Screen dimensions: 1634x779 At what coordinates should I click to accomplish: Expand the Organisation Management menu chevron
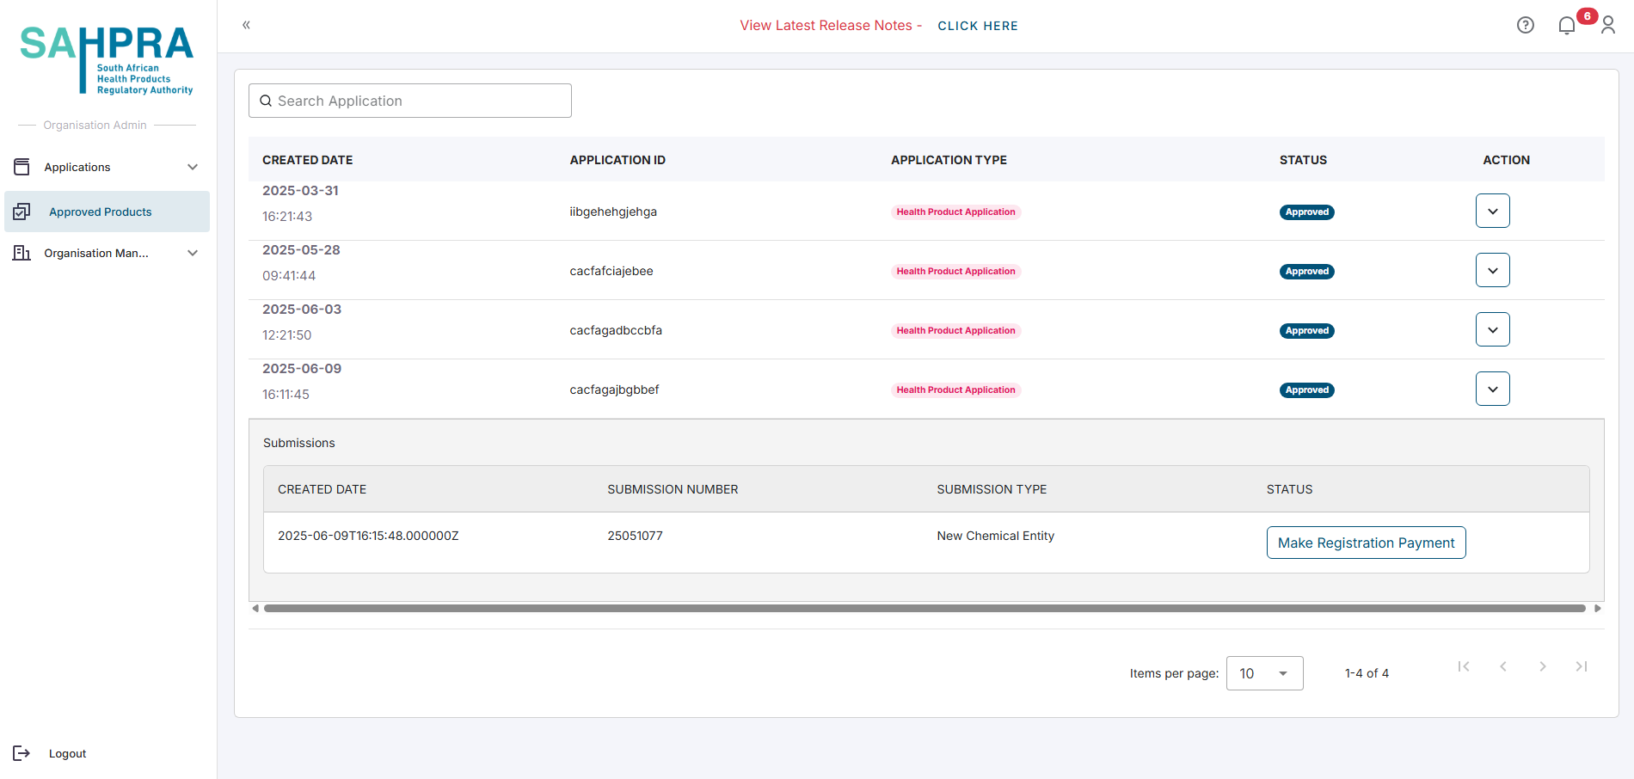[193, 253]
